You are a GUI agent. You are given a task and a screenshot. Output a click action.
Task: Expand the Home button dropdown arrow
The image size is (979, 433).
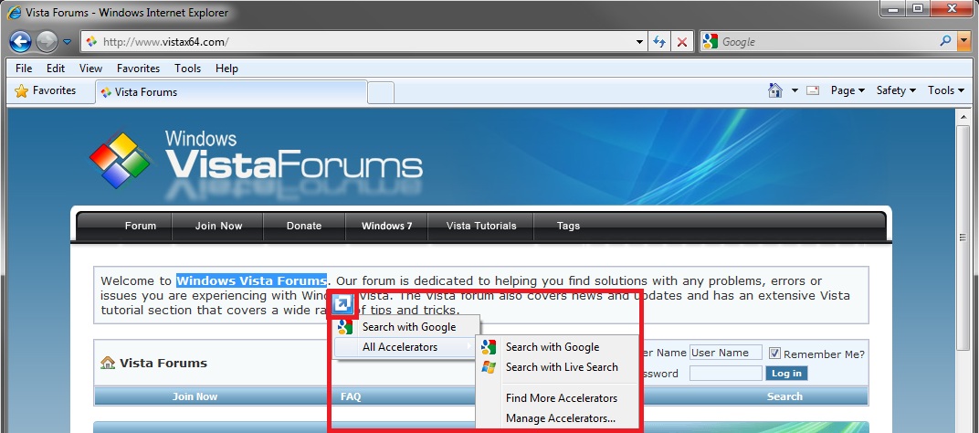(x=795, y=90)
